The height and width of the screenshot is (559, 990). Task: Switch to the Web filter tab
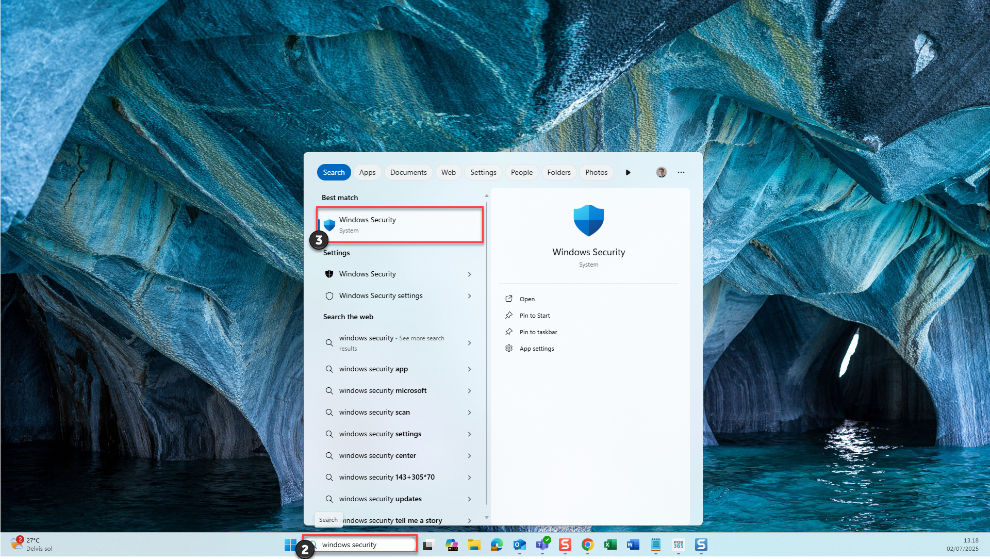pyautogui.click(x=448, y=172)
